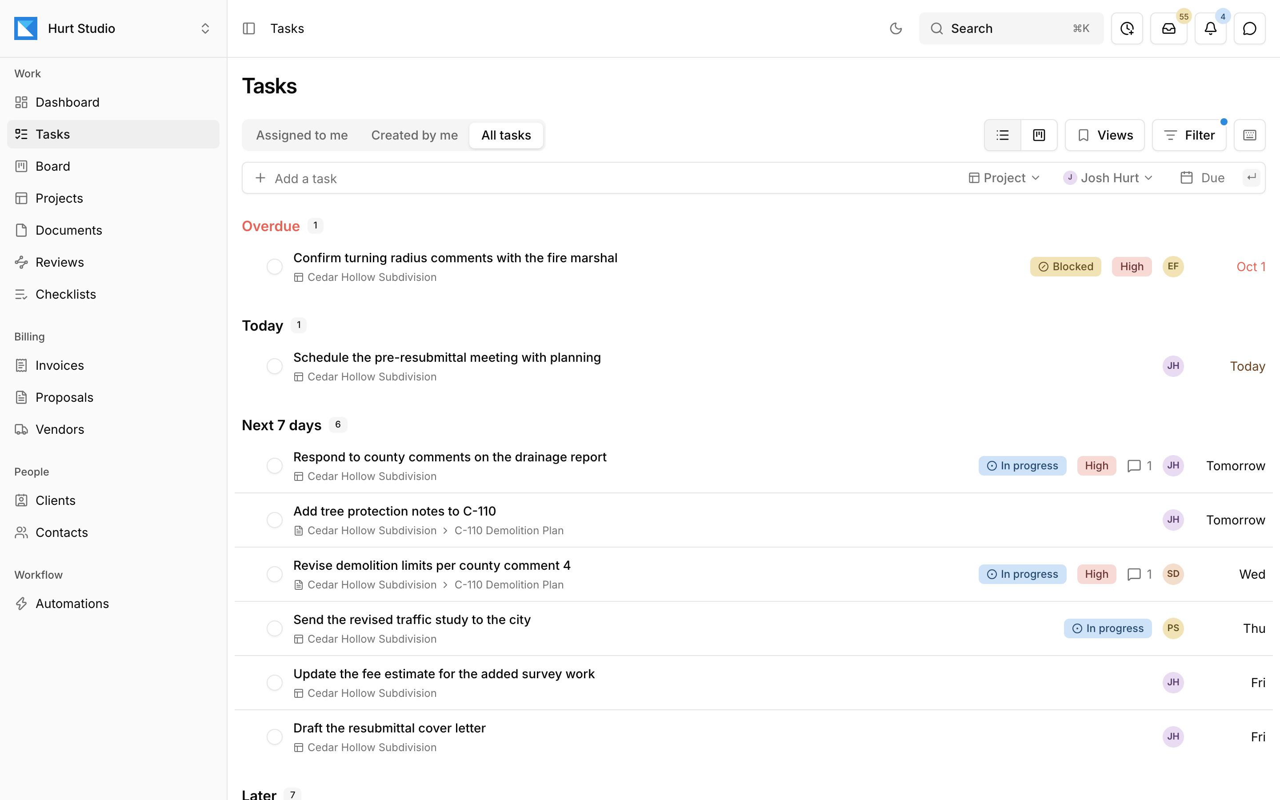Open Invoices in the sidebar
Screen dimensions: 1280x800
(113, 365)
